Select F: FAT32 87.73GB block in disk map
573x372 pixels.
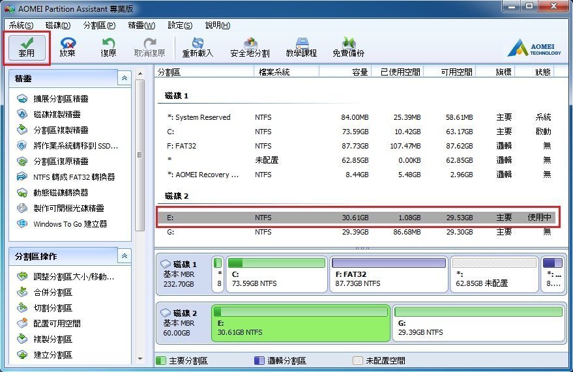[x=389, y=274]
